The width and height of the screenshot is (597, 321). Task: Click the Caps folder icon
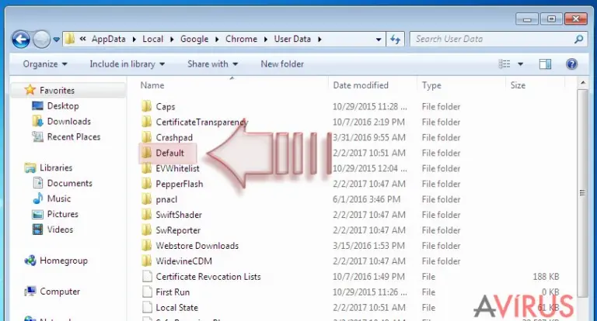tap(147, 106)
